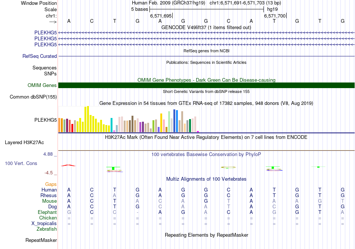Click the "5 bases" scale label
The image size is (355, 249).
click(x=139, y=9)
